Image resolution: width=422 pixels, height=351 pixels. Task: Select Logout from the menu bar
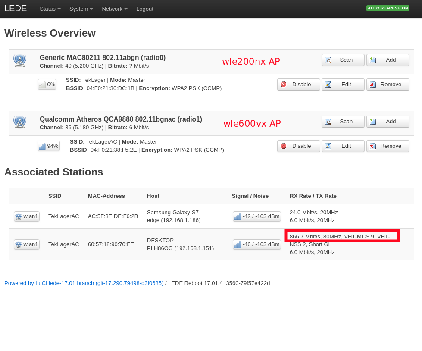[144, 9]
